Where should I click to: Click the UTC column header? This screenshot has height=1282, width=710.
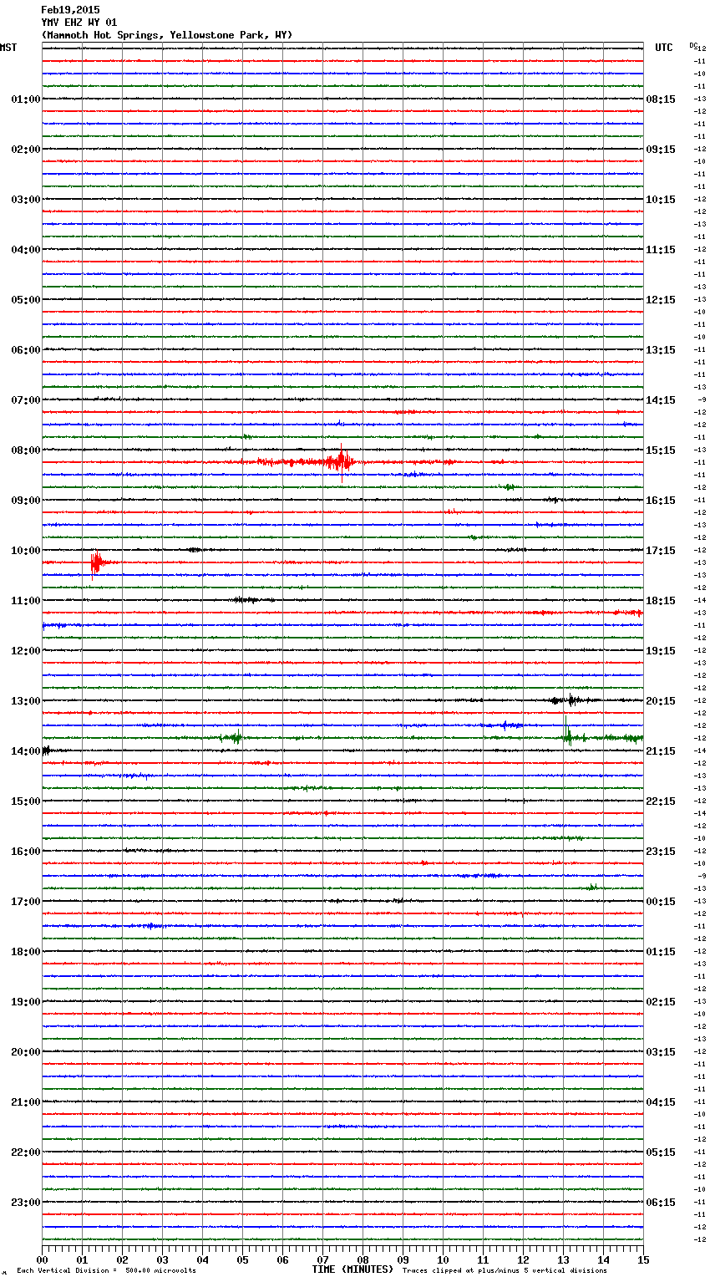pos(664,48)
